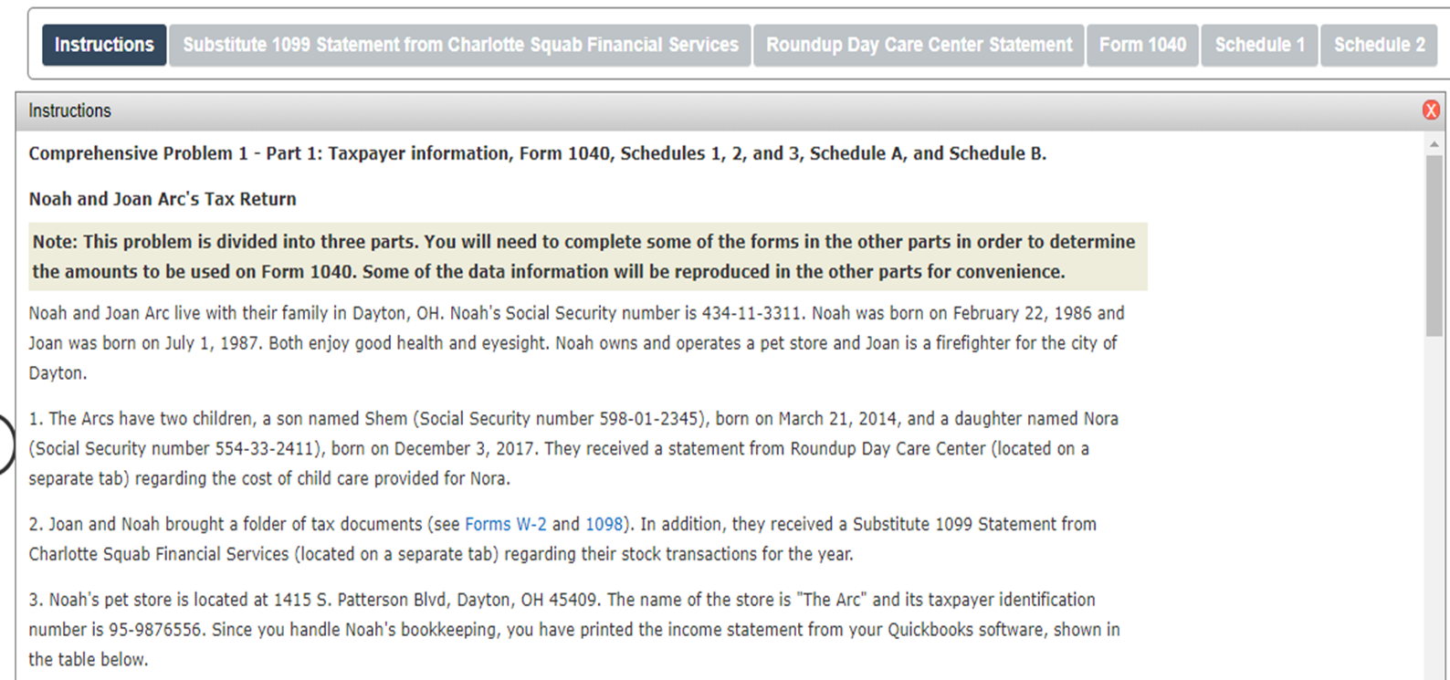Image resolution: width=1450 pixels, height=680 pixels.
Task: Select the Charlotte Squab Financial Services tab
Action: [459, 44]
